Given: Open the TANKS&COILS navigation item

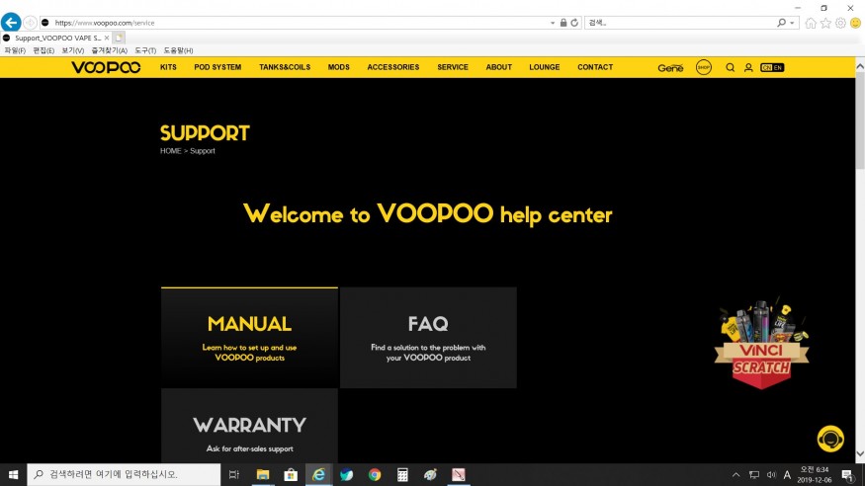Looking at the screenshot, I should [285, 67].
